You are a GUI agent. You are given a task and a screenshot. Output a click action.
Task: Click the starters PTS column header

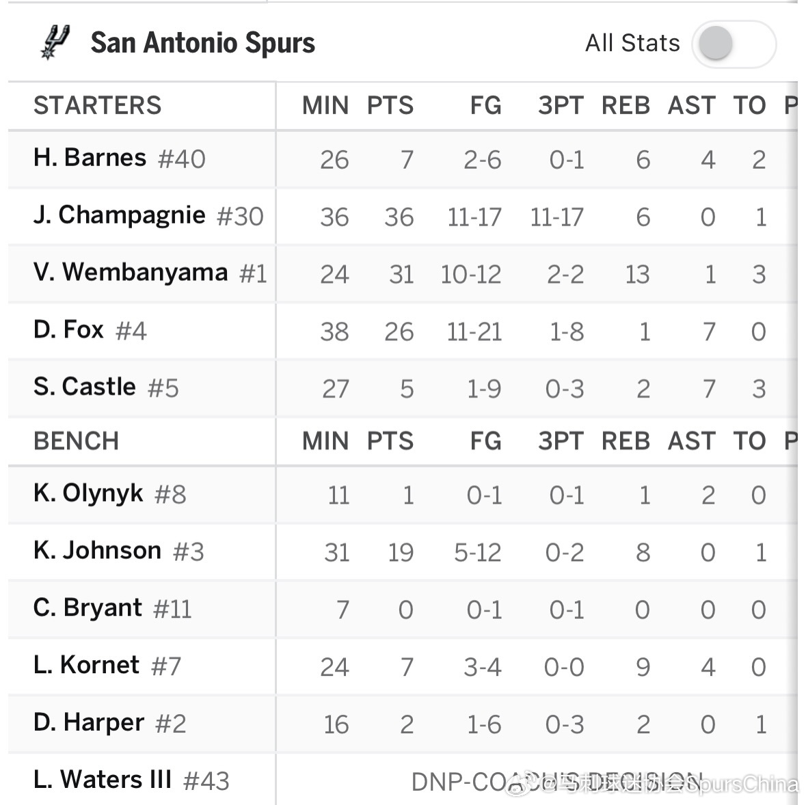pyautogui.click(x=390, y=106)
